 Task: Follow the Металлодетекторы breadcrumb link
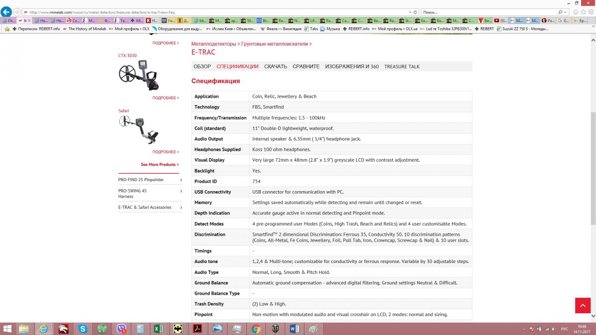point(214,44)
